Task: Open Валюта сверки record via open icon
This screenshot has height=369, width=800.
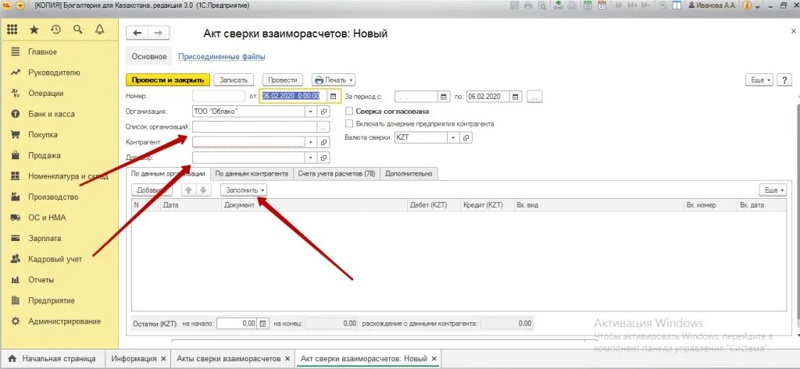Action: click(466, 137)
